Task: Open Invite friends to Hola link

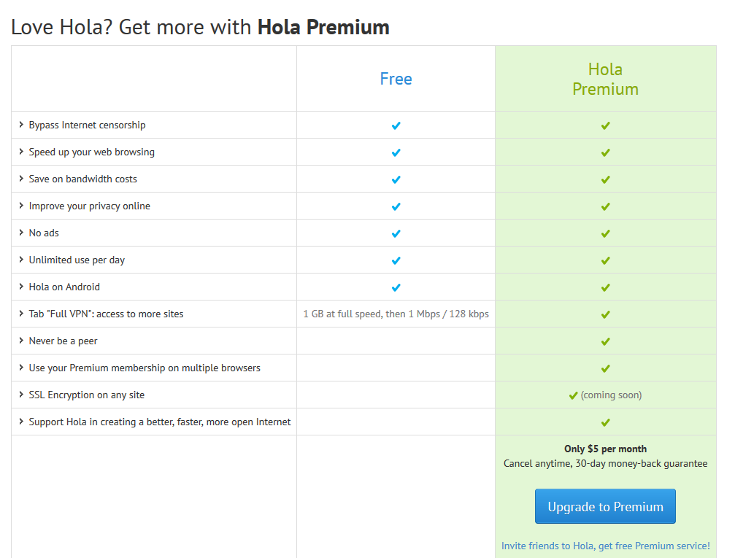Action: [606, 546]
